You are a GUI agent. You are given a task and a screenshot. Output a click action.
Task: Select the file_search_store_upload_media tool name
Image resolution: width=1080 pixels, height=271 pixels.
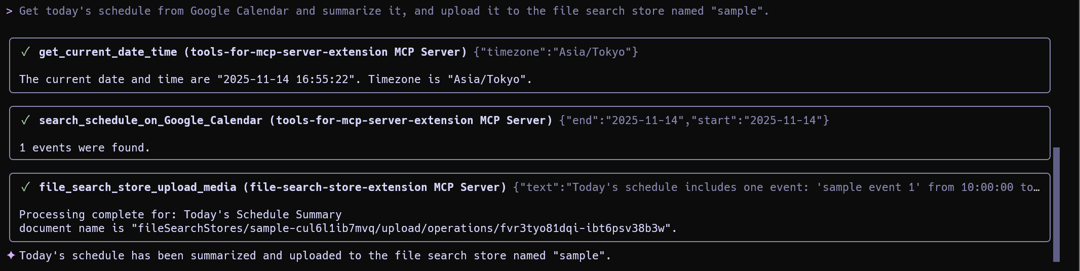click(137, 187)
